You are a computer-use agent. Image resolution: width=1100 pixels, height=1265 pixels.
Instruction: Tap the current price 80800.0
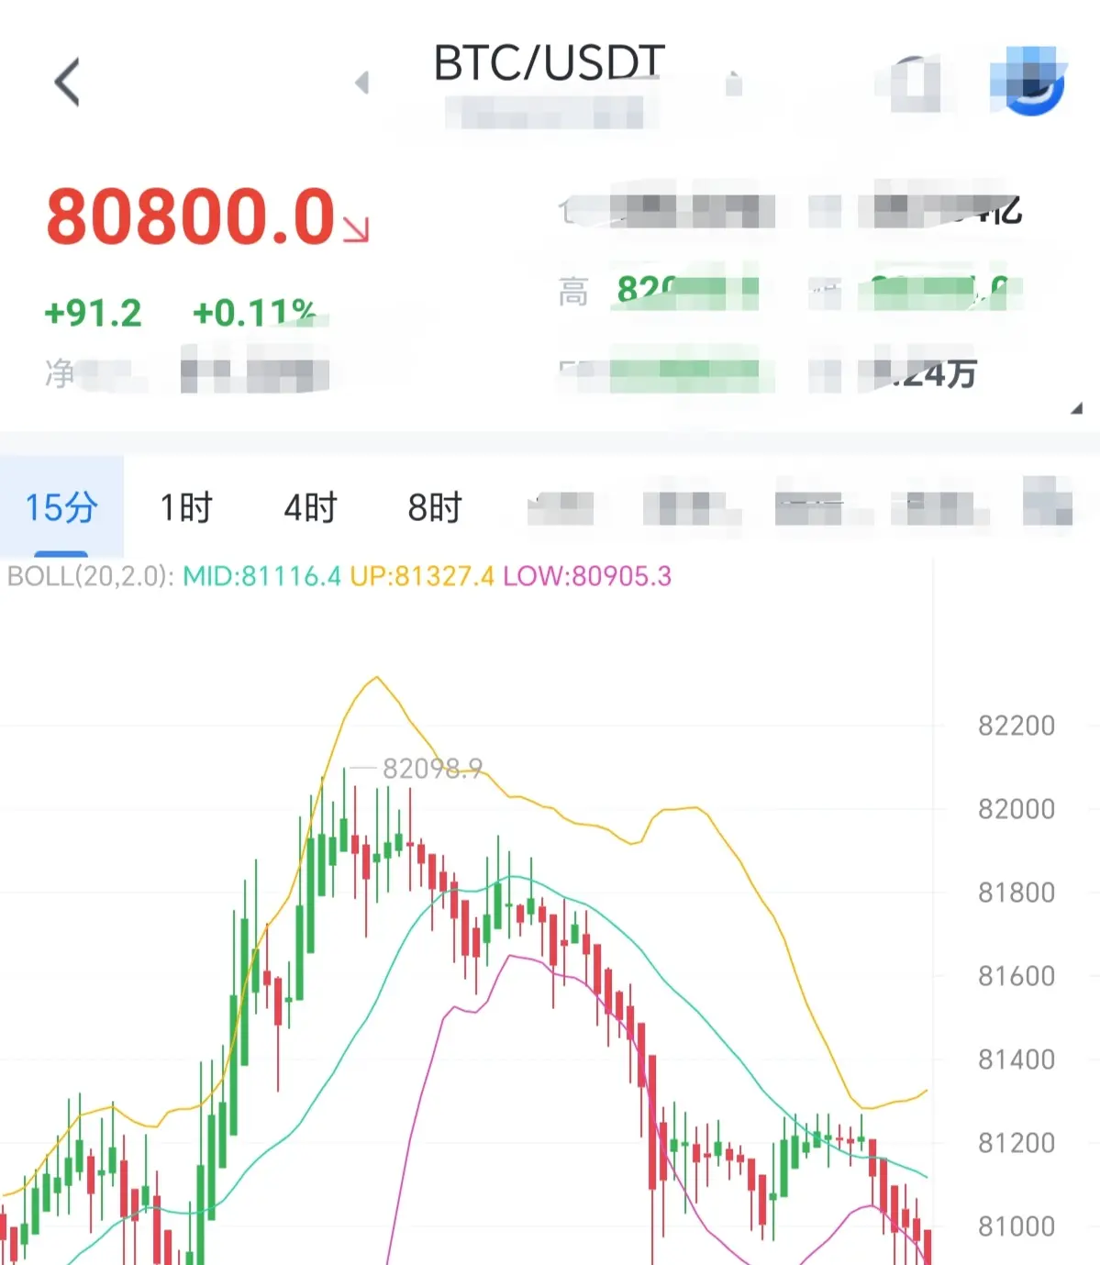pyautogui.click(x=191, y=217)
